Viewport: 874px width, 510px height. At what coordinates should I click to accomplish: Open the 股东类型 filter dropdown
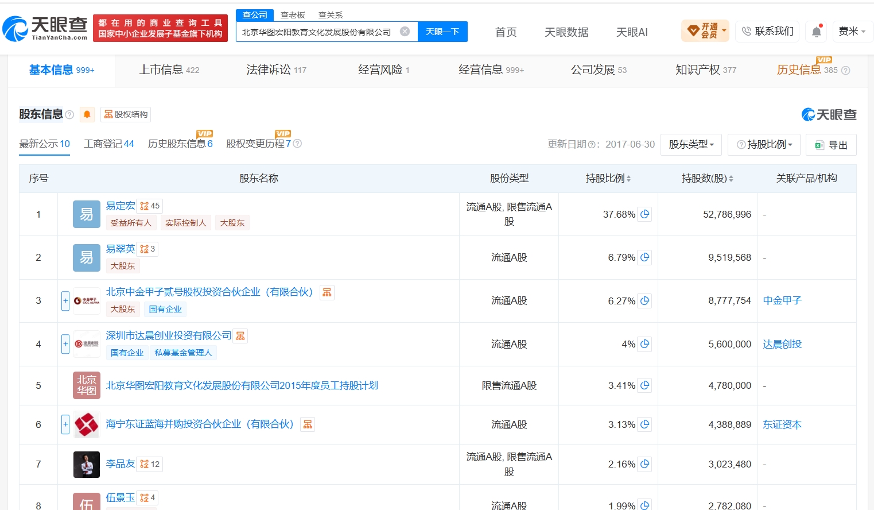[x=692, y=145]
